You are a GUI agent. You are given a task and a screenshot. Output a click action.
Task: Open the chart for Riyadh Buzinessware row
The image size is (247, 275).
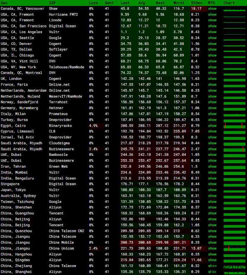(x=234, y=149)
